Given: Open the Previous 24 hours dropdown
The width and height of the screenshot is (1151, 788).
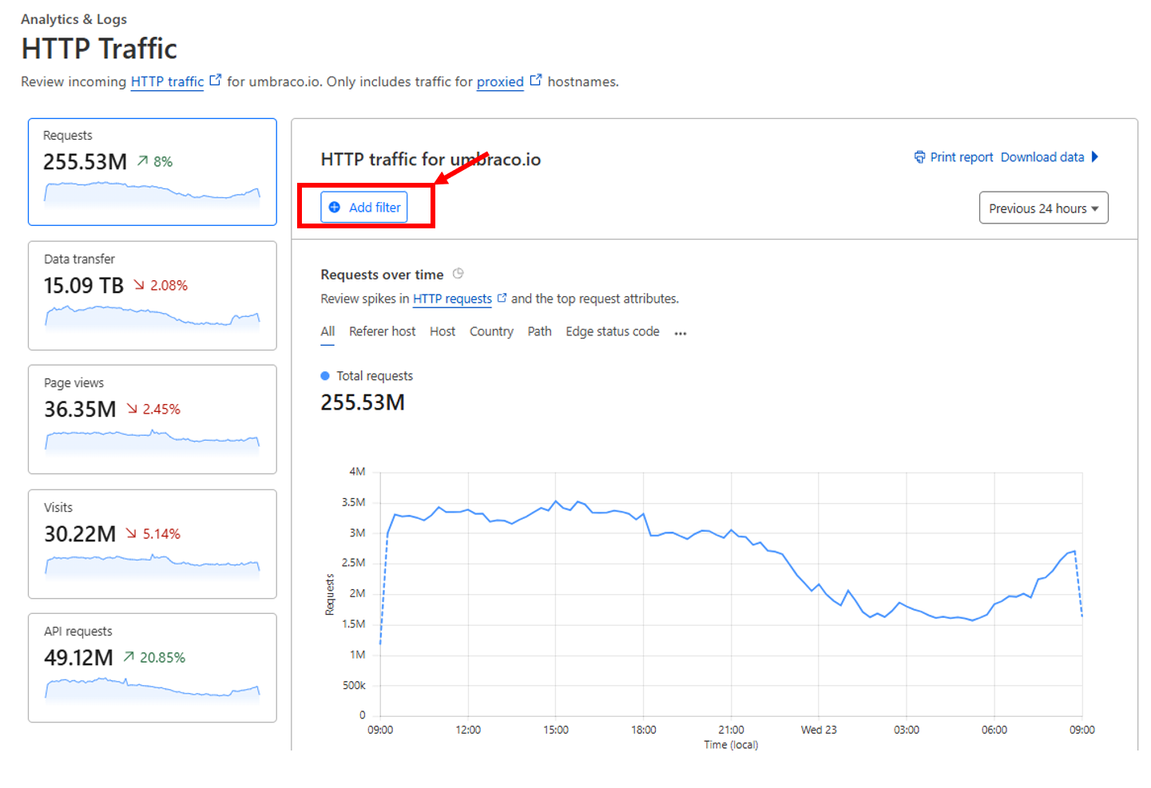Looking at the screenshot, I should 1042,208.
